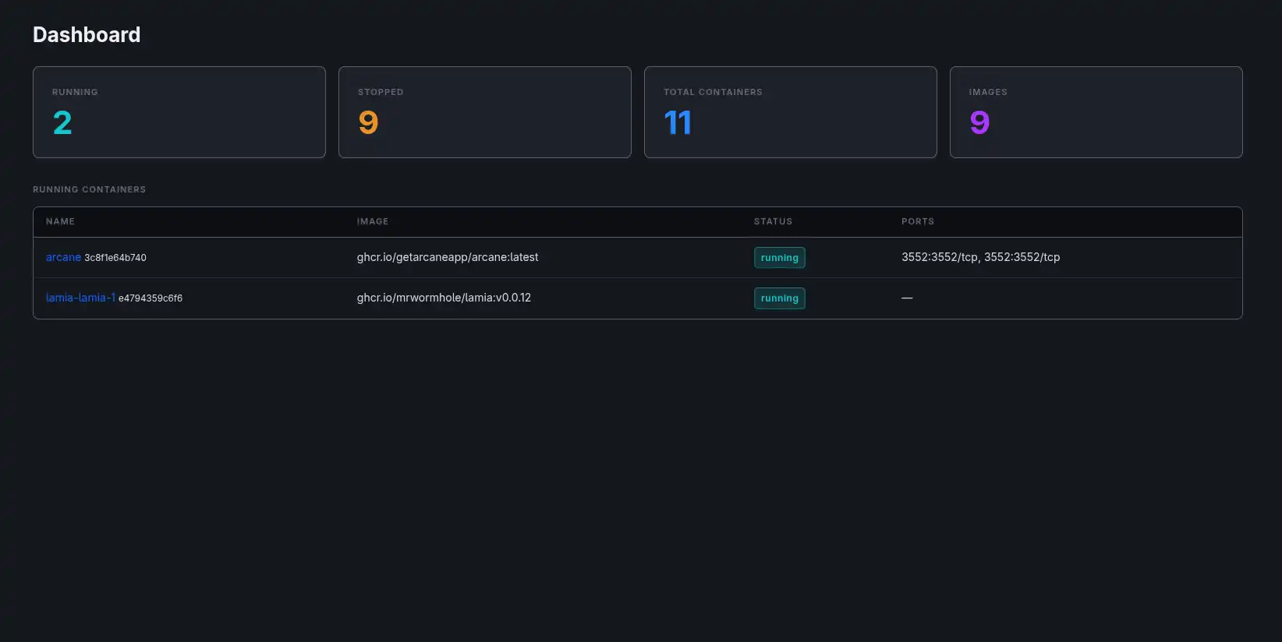Click the STATUS column header
The height and width of the screenshot is (642, 1282).
pos(773,221)
